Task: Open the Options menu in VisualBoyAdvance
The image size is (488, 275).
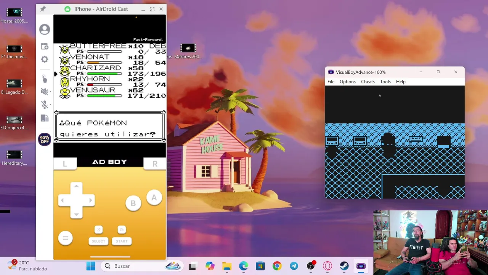Action: click(x=348, y=82)
